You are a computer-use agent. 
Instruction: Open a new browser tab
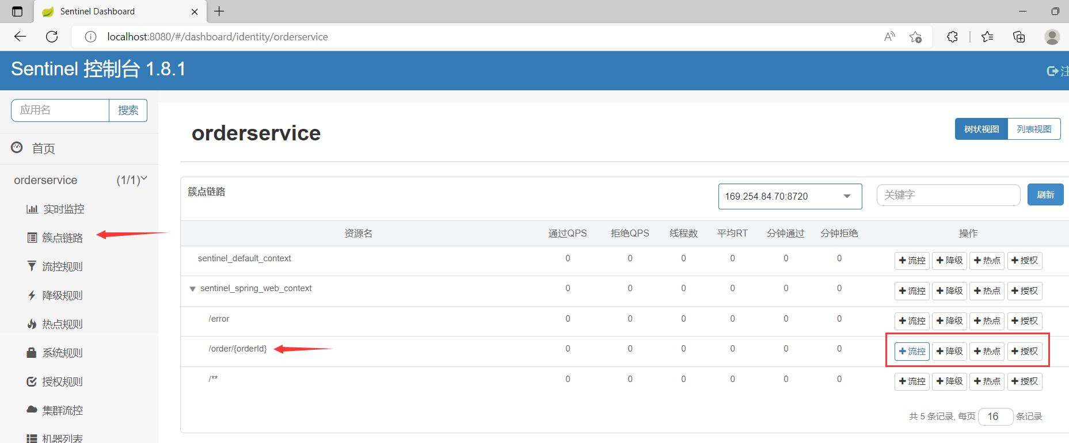click(x=219, y=12)
